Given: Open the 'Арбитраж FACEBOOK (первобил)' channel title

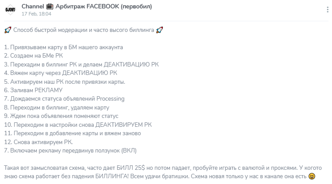Looking at the screenshot, I should [104, 7].
